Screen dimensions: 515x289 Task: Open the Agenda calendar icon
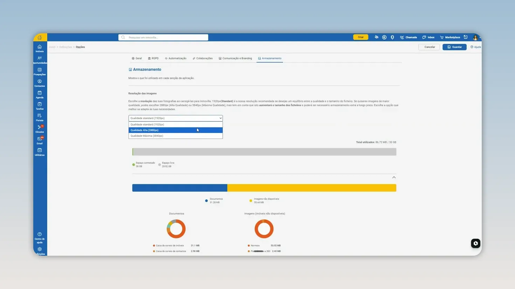[40, 95]
